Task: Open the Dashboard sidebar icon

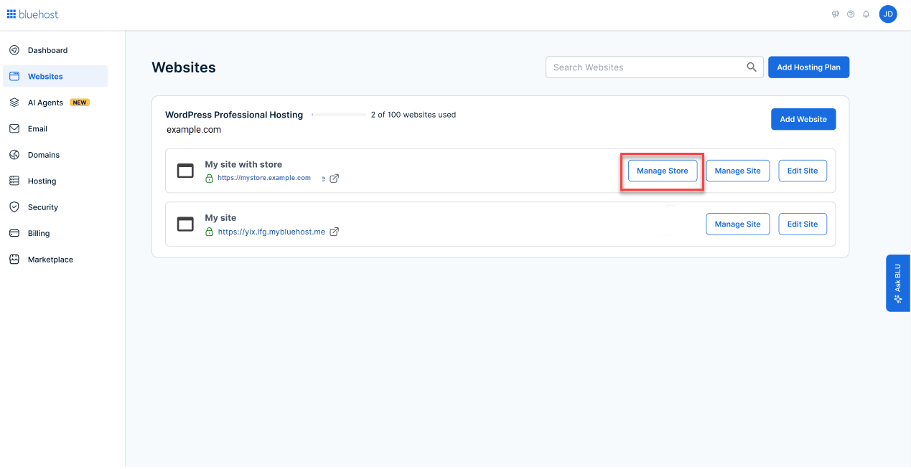Action: tap(14, 50)
